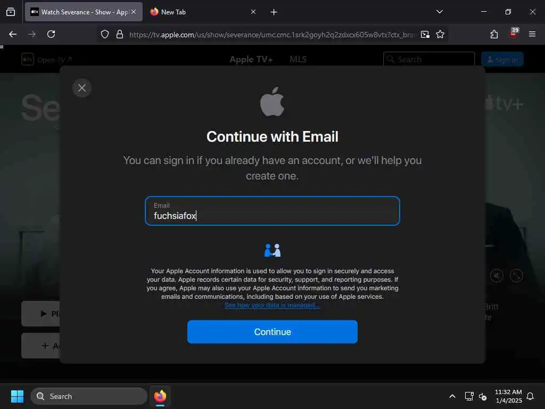Screen dimensions: 545x409
Task: Click the address bar URL
Action: tap(271, 35)
